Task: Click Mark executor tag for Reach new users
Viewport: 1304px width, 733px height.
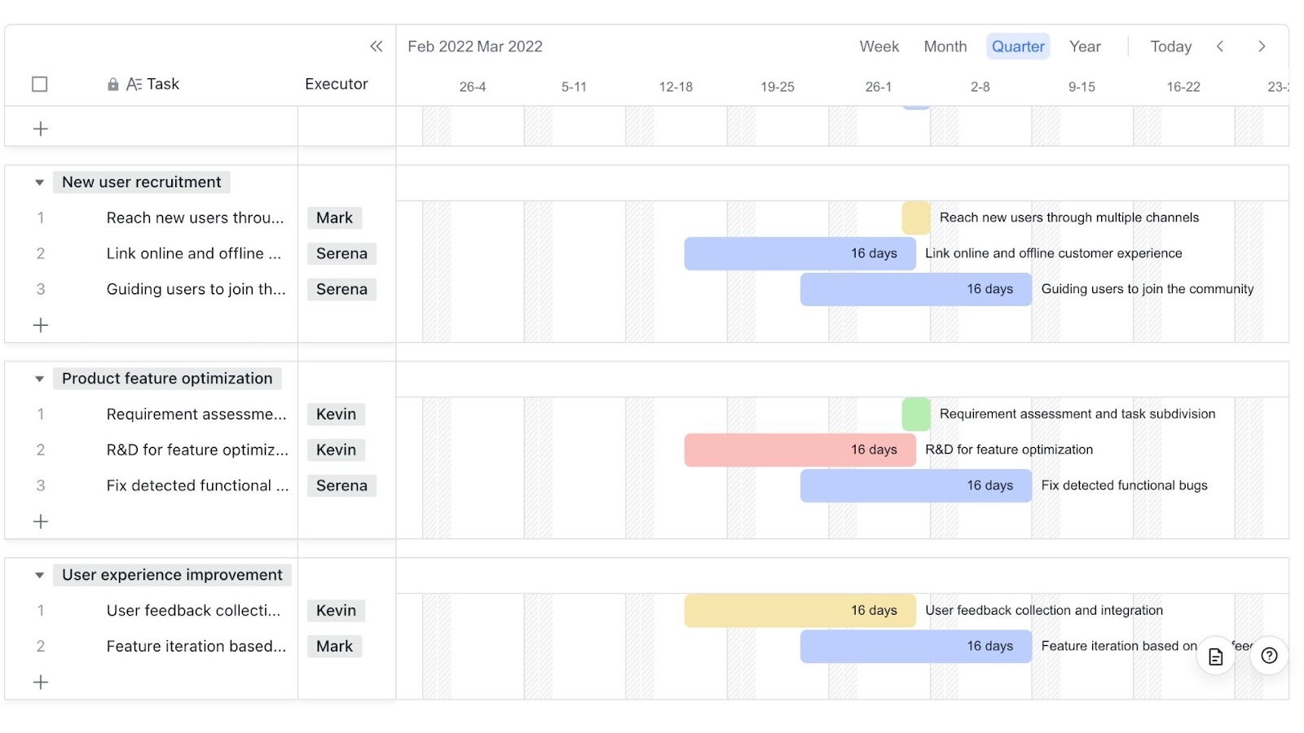Action: 335,217
